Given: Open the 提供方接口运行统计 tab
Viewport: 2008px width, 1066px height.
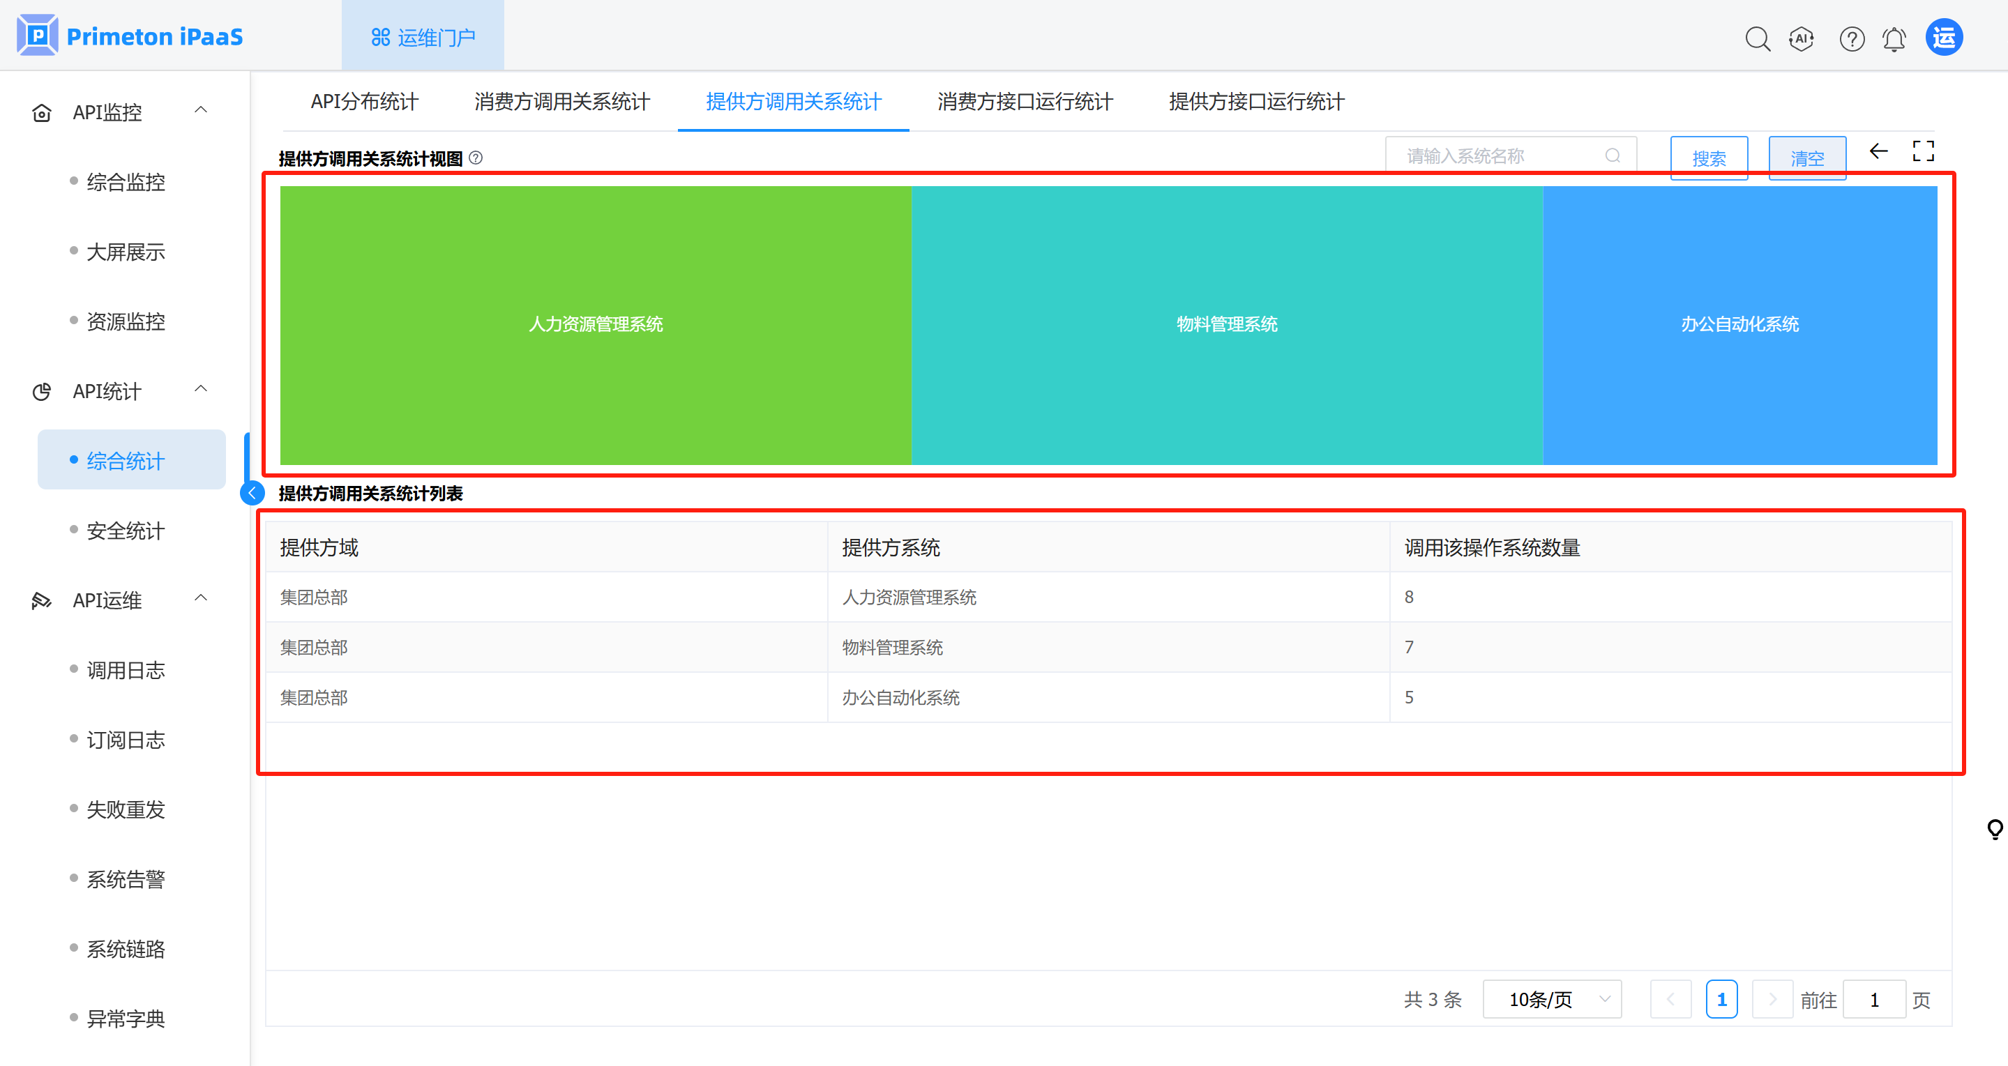Looking at the screenshot, I should (1255, 102).
